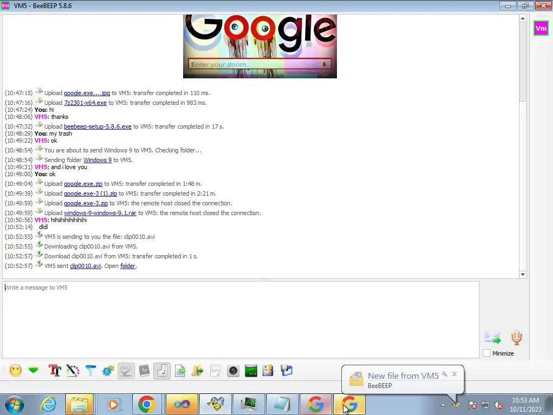Screen dimensions: 553x415
Task: Click the send message envelope icon
Action: pyautogui.click(x=493, y=338)
